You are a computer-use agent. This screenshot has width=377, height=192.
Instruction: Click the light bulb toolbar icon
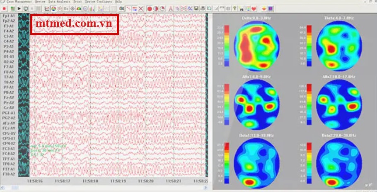[235, 9]
